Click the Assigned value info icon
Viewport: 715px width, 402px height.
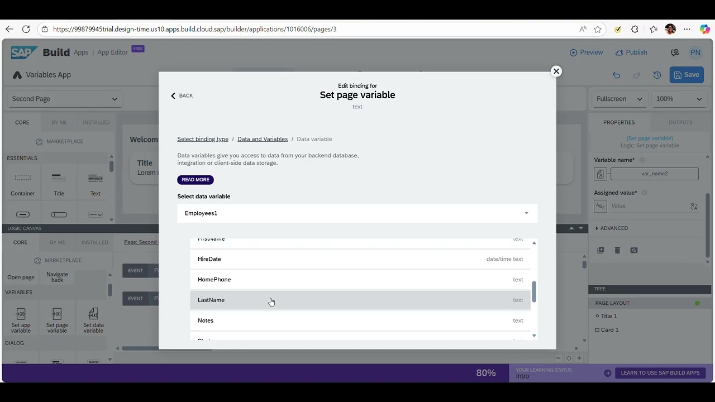click(x=644, y=193)
